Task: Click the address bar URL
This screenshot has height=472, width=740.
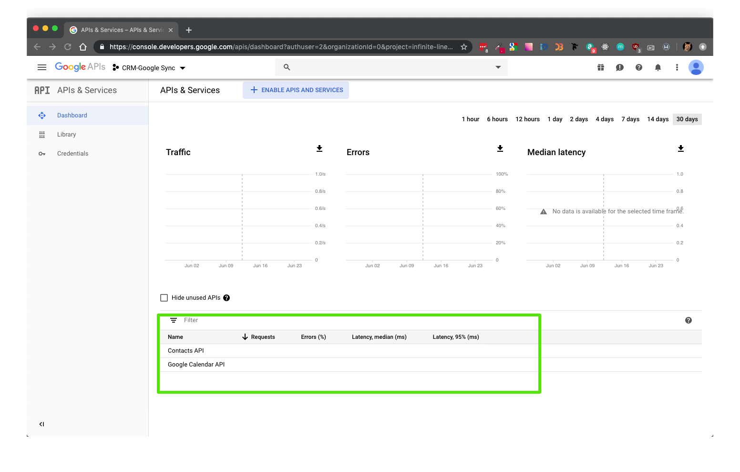Action: tap(281, 47)
